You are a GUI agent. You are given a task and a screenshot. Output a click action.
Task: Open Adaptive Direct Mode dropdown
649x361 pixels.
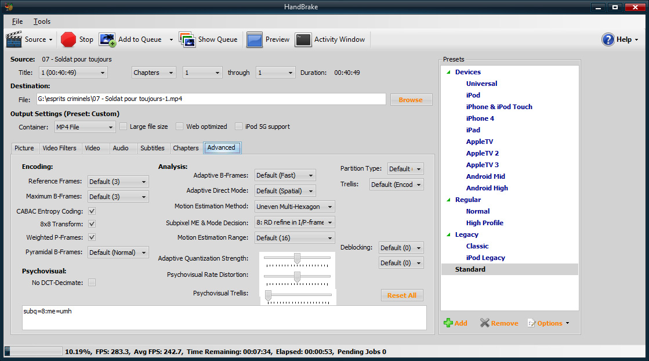(x=285, y=191)
